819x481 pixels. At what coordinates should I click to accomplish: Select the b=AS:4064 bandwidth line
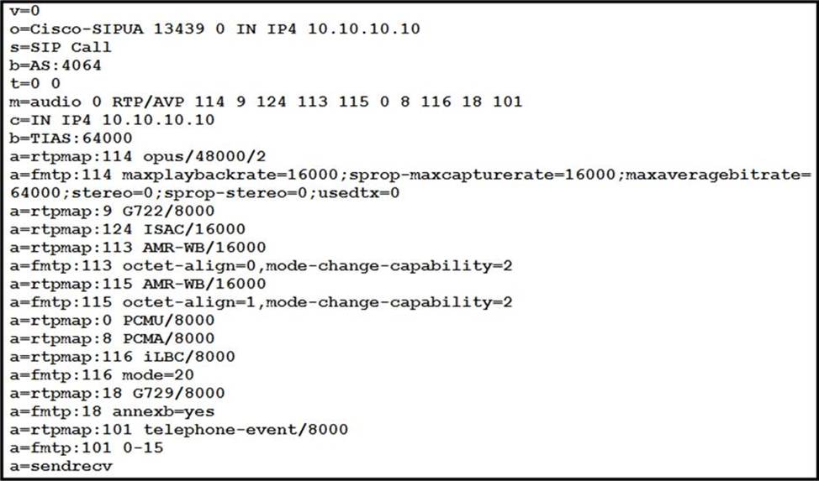click(55, 65)
